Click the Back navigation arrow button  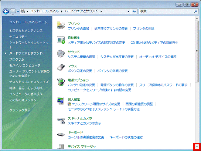tap(6, 11)
